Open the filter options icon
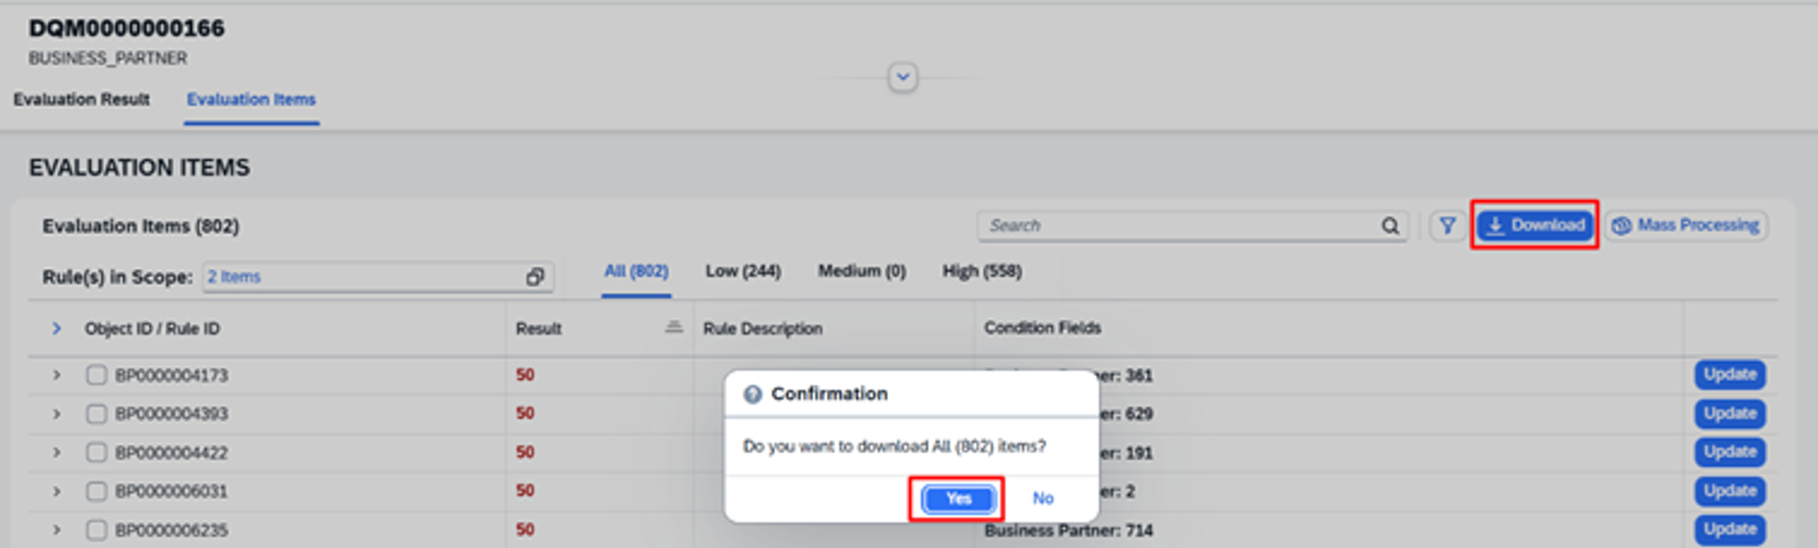 (1447, 225)
